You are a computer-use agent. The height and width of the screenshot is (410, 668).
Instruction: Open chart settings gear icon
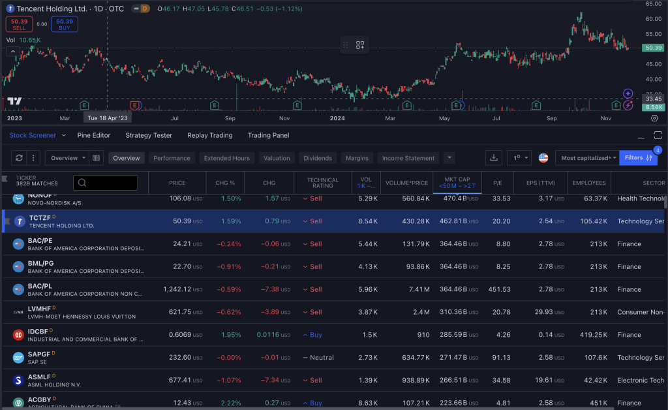click(x=654, y=118)
